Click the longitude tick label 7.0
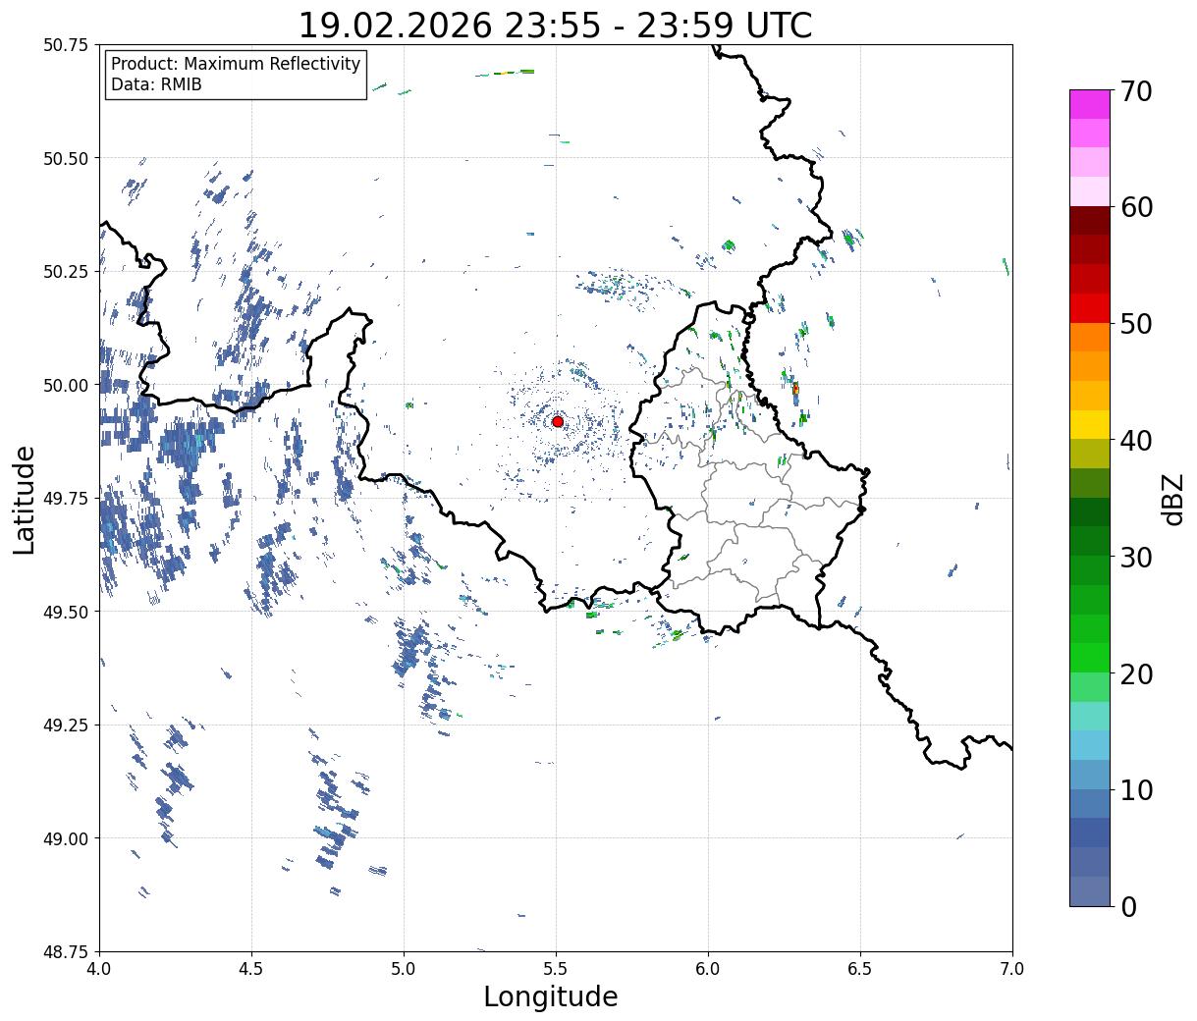 pyautogui.click(x=1012, y=969)
